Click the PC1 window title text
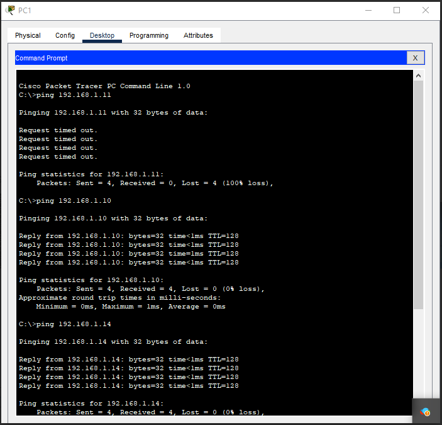 click(25, 11)
